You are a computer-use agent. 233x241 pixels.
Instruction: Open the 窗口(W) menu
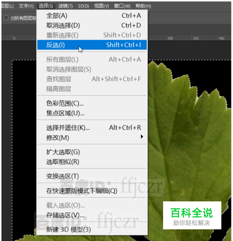122,6
